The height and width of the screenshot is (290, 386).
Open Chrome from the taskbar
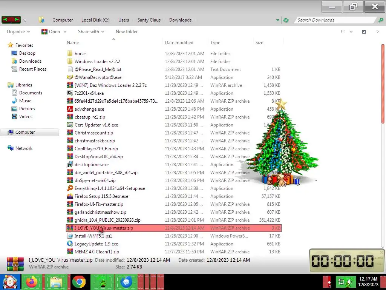click(79, 282)
